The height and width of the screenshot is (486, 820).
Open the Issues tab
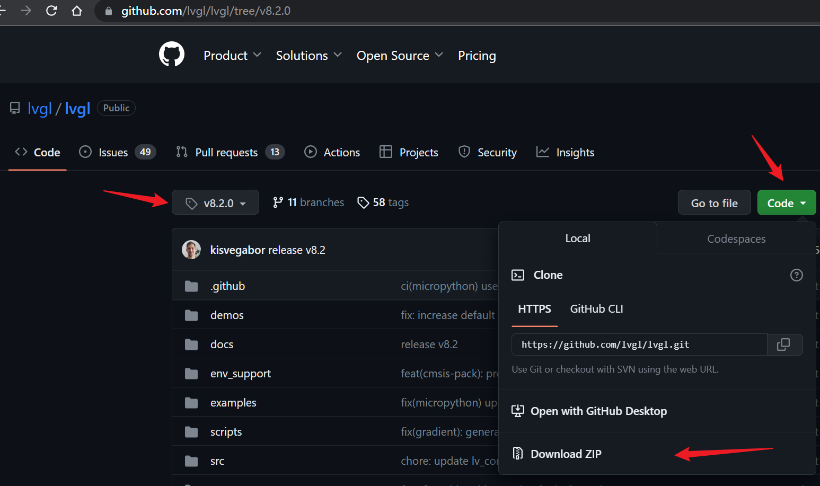click(x=117, y=153)
